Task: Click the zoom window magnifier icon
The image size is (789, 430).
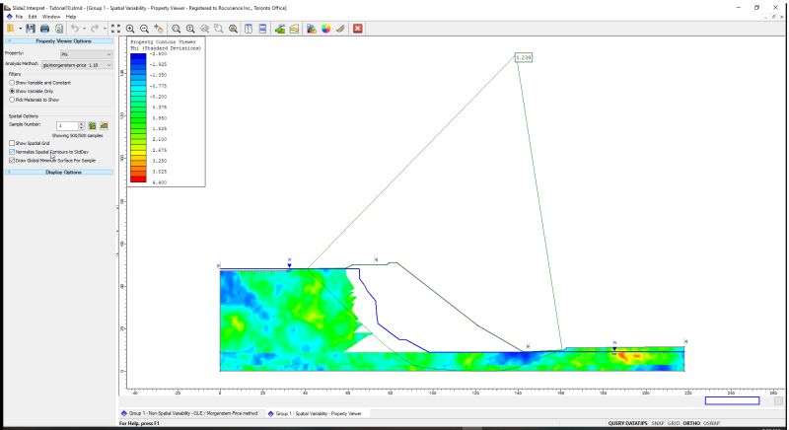Action: pyautogui.click(x=218, y=29)
